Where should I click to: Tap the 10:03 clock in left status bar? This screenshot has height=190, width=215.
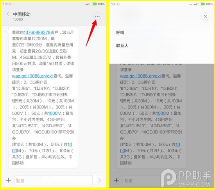(7, 4)
